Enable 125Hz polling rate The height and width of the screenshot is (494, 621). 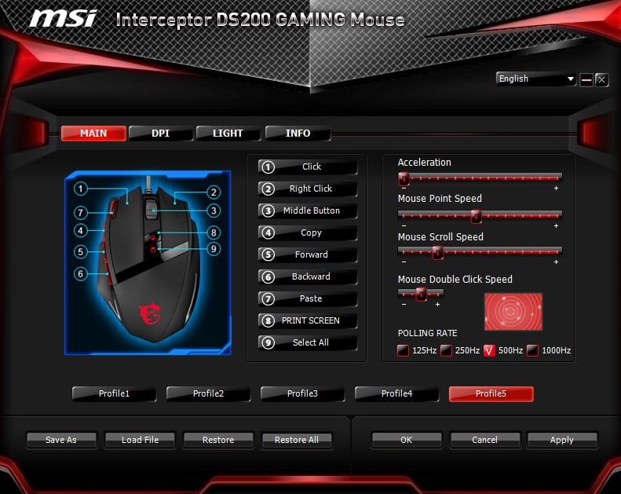pos(404,350)
